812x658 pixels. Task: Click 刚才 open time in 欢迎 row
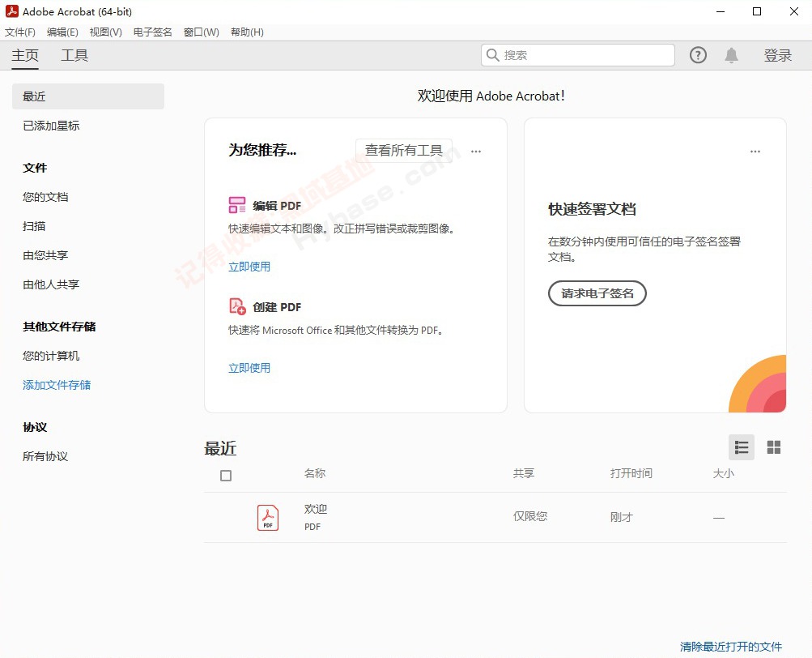(622, 517)
